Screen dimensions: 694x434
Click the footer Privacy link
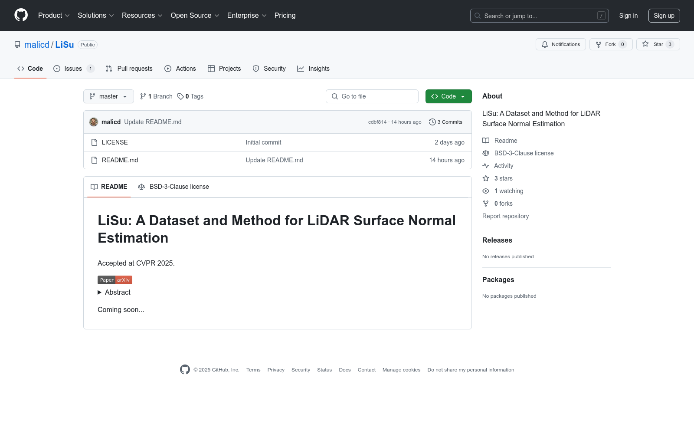click(x=276, y=370)
